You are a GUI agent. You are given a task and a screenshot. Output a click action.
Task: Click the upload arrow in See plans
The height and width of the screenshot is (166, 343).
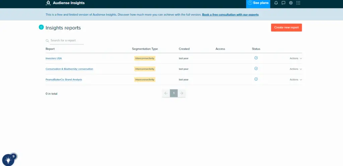250,3
